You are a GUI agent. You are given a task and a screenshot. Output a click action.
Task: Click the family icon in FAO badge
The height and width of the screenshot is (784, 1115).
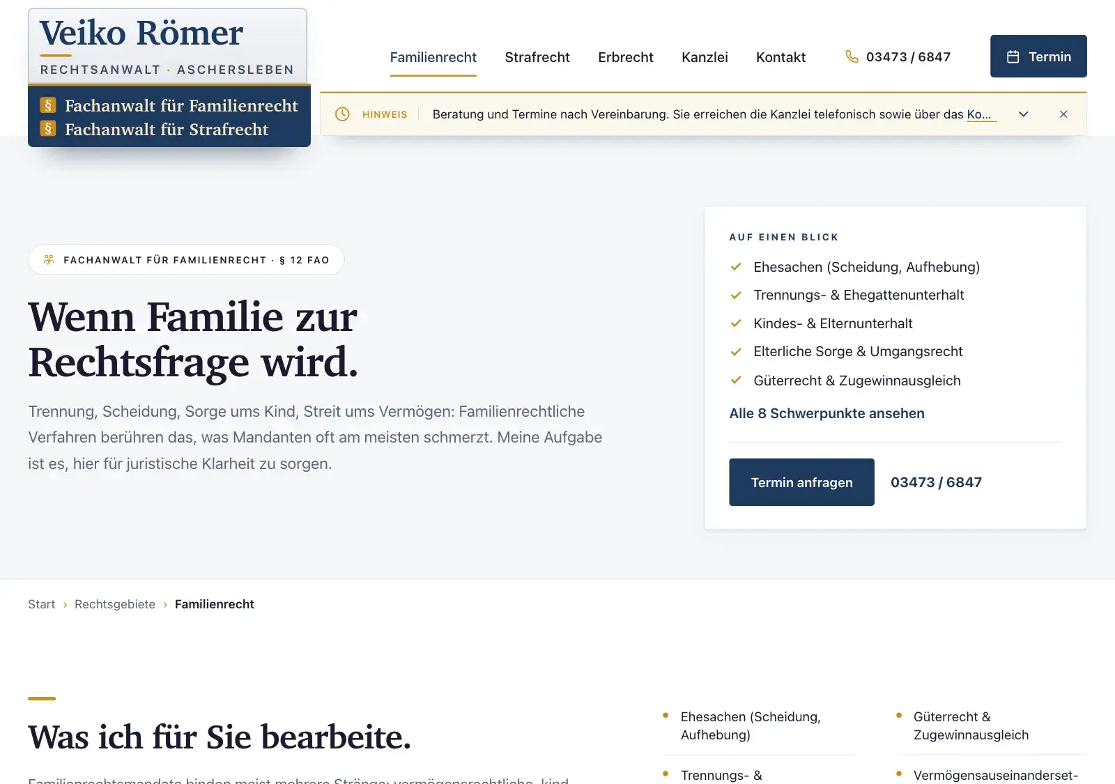(x=49, y=260)
